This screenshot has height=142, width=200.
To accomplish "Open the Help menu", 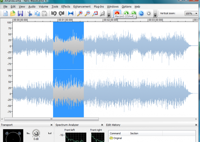I will click(x=137, y=7).
